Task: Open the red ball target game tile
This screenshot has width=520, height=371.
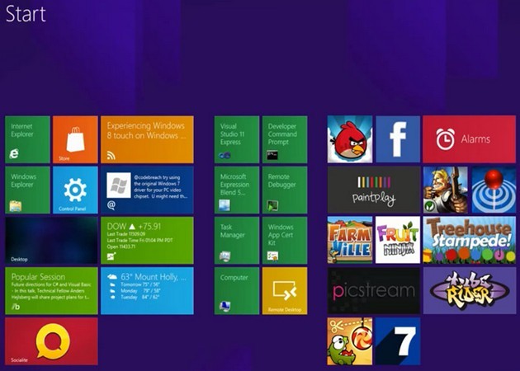Action: tap(494, 190)
